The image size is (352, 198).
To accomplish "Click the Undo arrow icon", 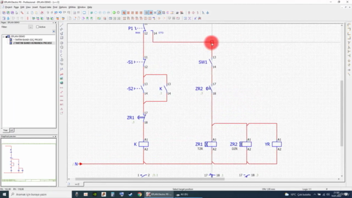I will [60, 13].
